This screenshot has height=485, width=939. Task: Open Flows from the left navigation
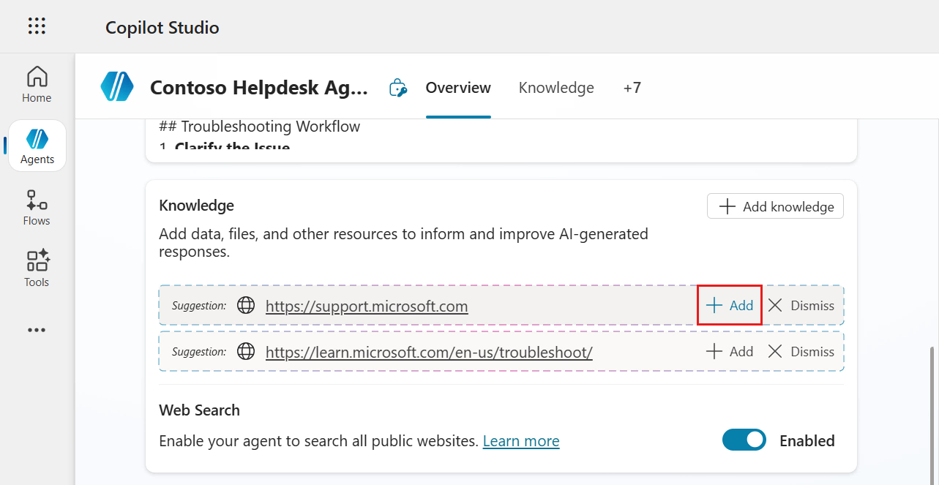pos(36,207)
